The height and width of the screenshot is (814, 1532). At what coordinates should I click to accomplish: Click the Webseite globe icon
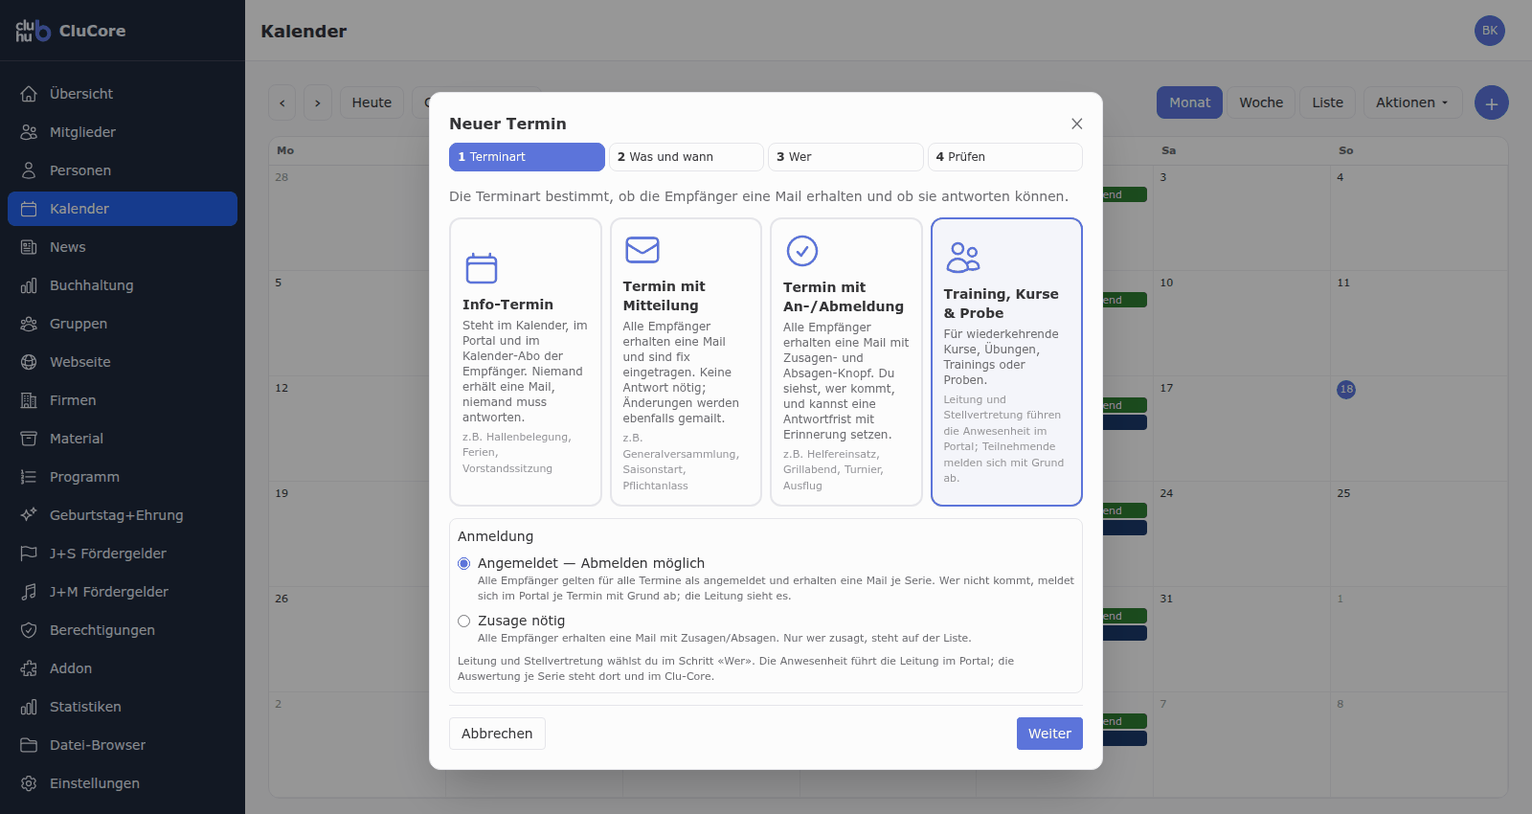point(29,362)
